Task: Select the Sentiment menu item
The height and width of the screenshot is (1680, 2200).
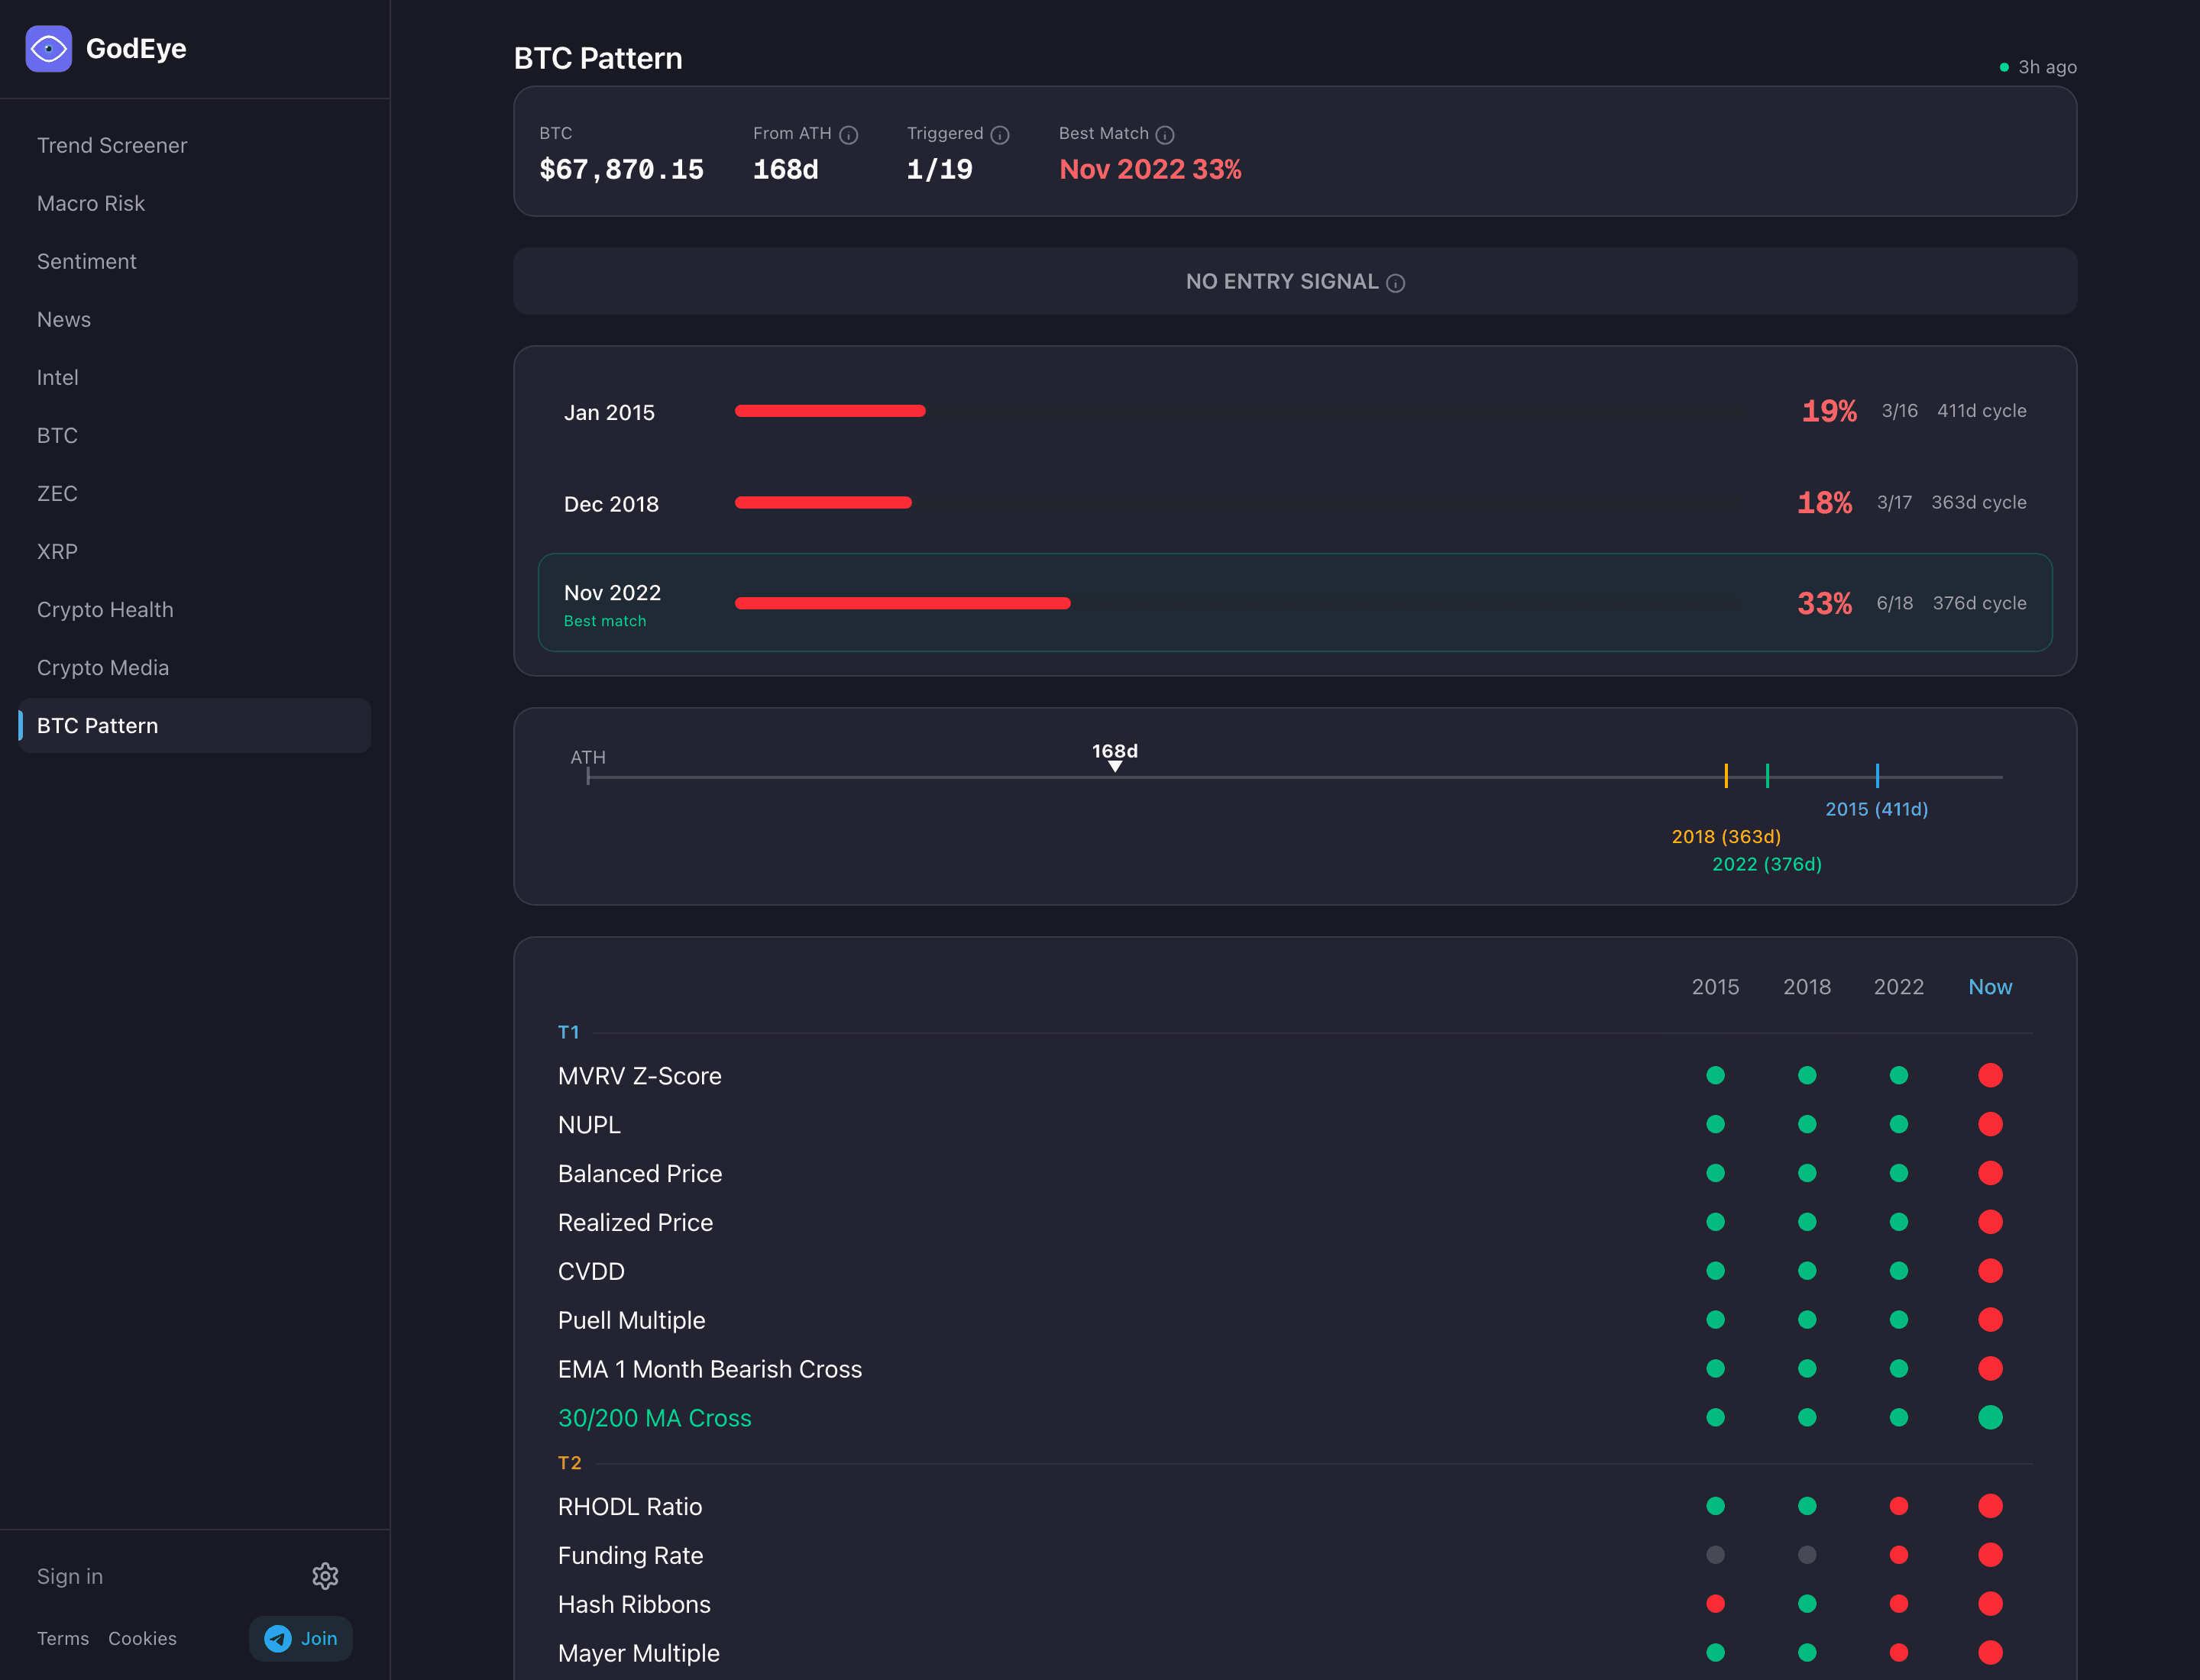Action: coord(87,261)
